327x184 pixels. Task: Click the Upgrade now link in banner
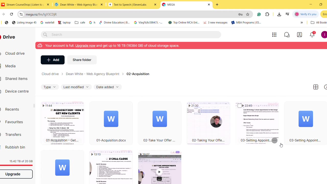point(85,45)
